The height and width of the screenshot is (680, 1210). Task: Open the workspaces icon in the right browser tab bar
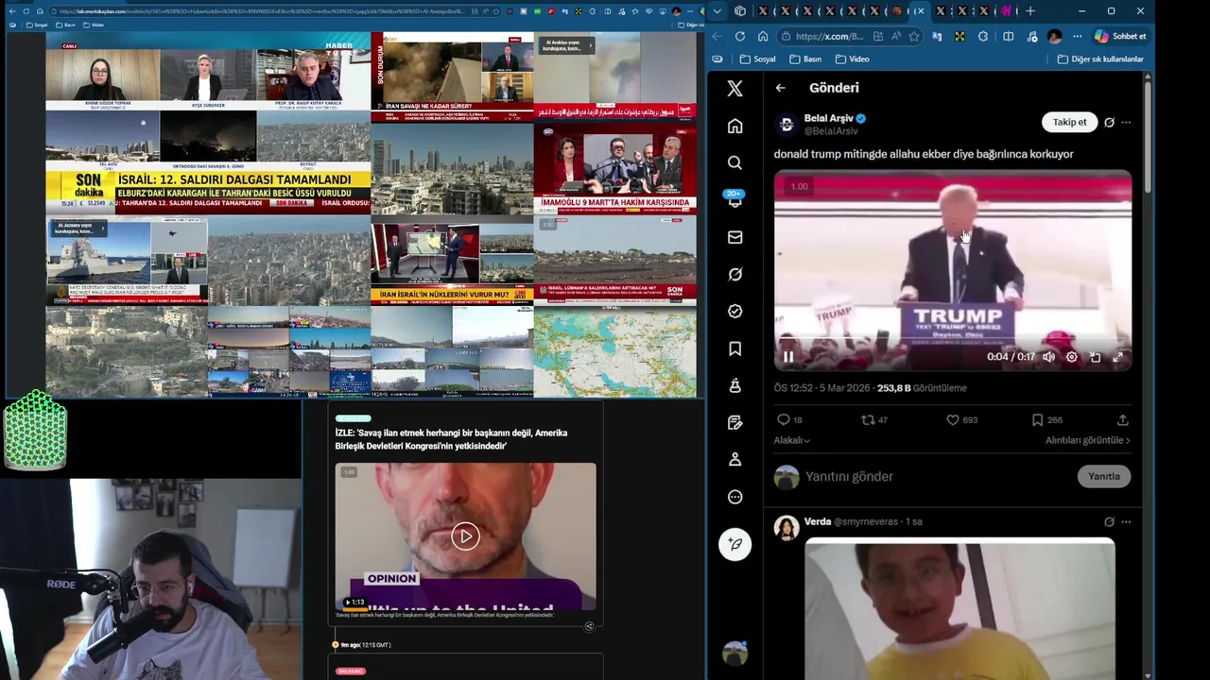(x=739, y=11)
